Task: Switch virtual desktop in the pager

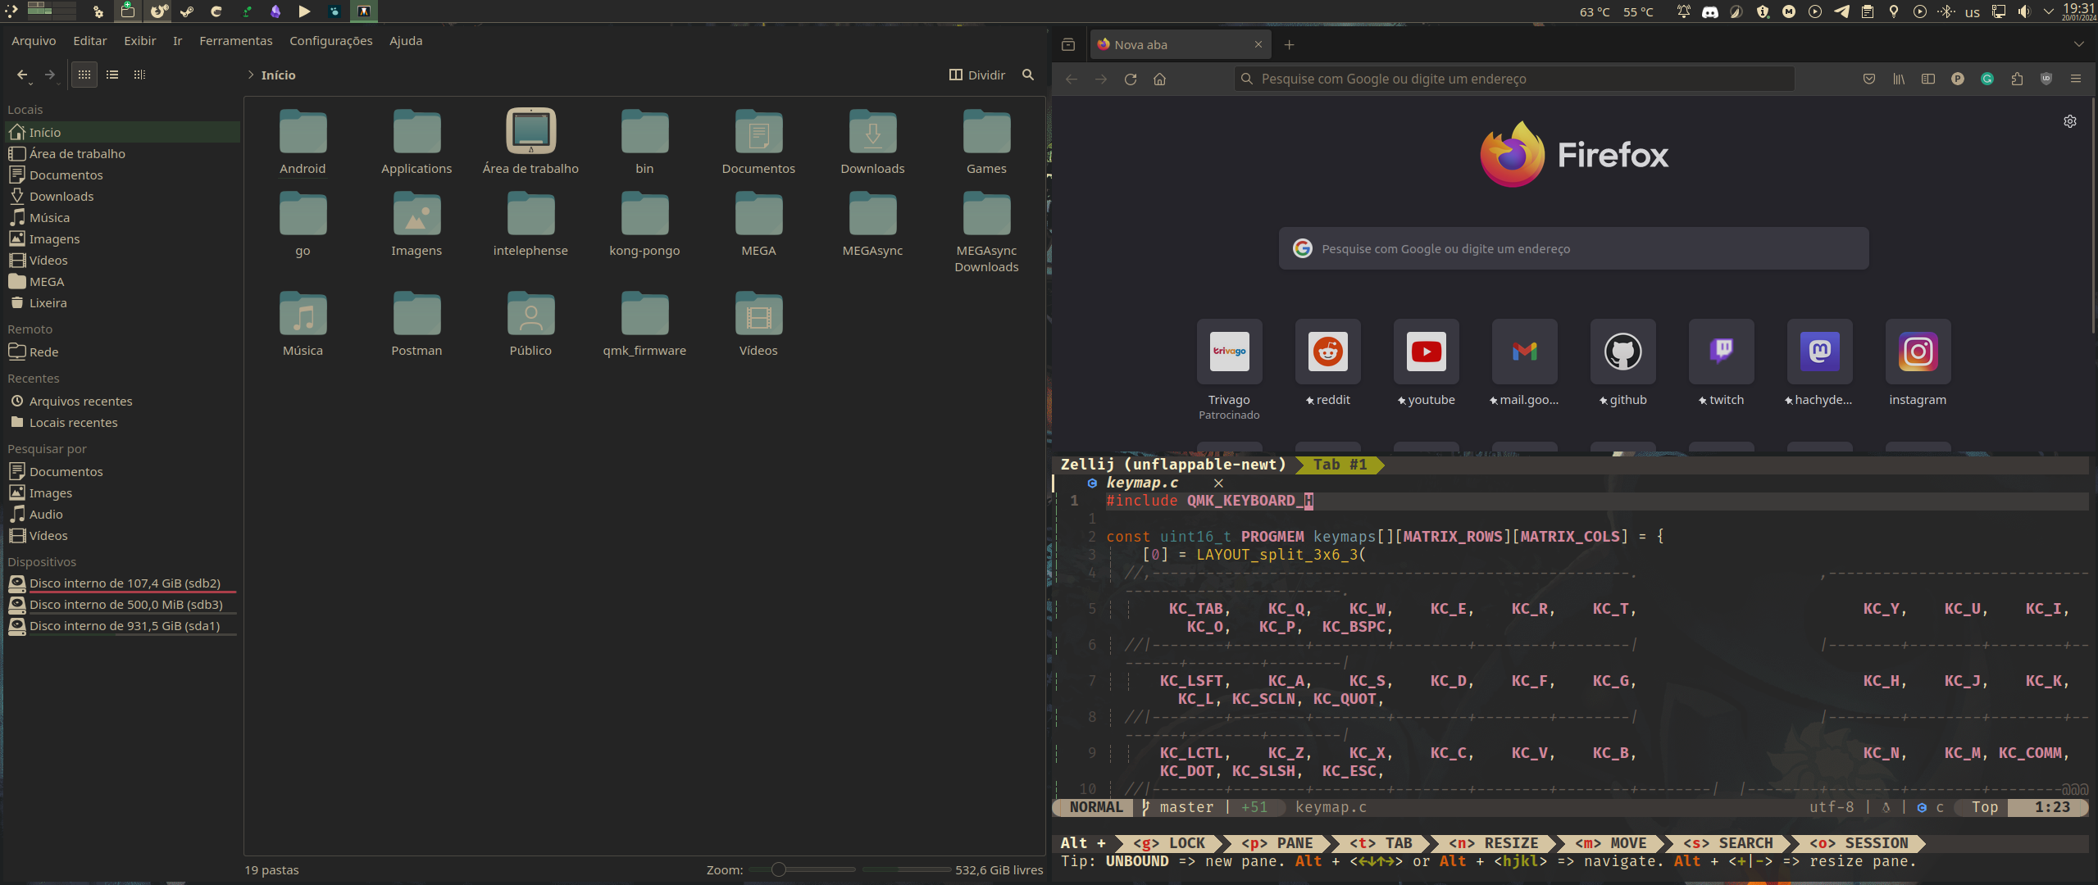Action: pos(52,11)
